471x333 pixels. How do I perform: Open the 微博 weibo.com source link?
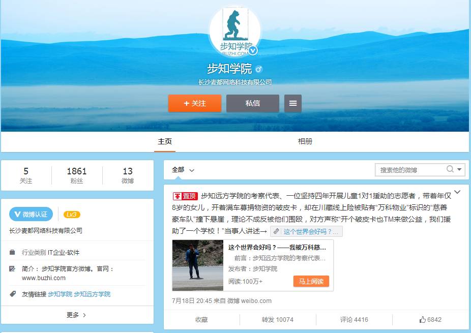(x=249, y=301)
